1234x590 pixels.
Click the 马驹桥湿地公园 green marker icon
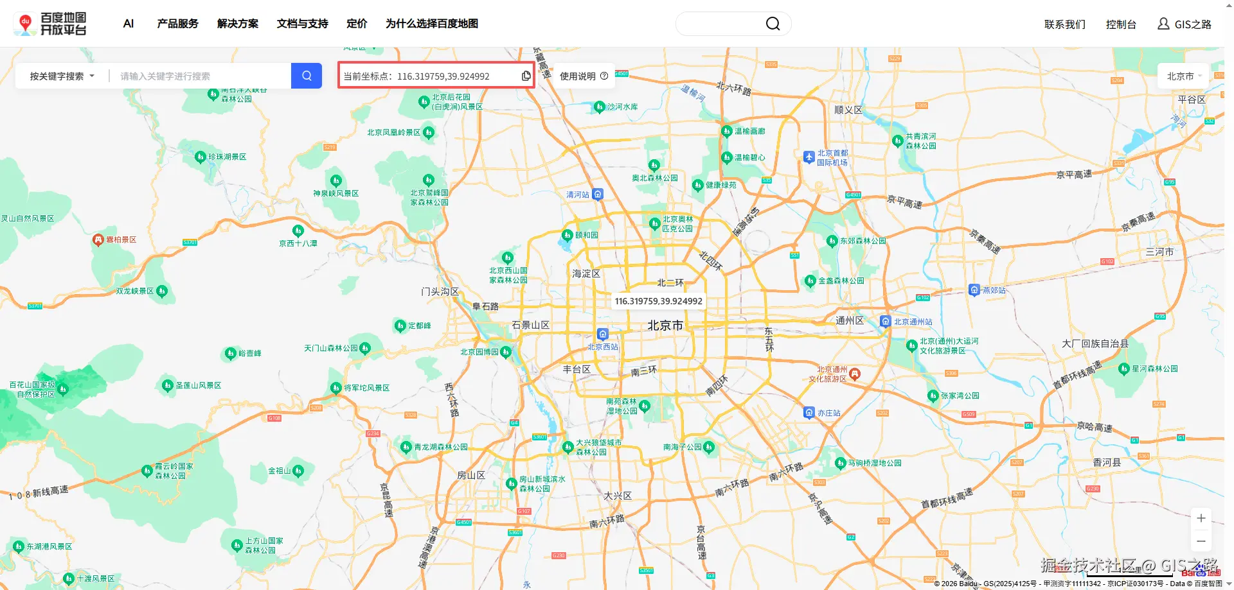tap(840, 463)
